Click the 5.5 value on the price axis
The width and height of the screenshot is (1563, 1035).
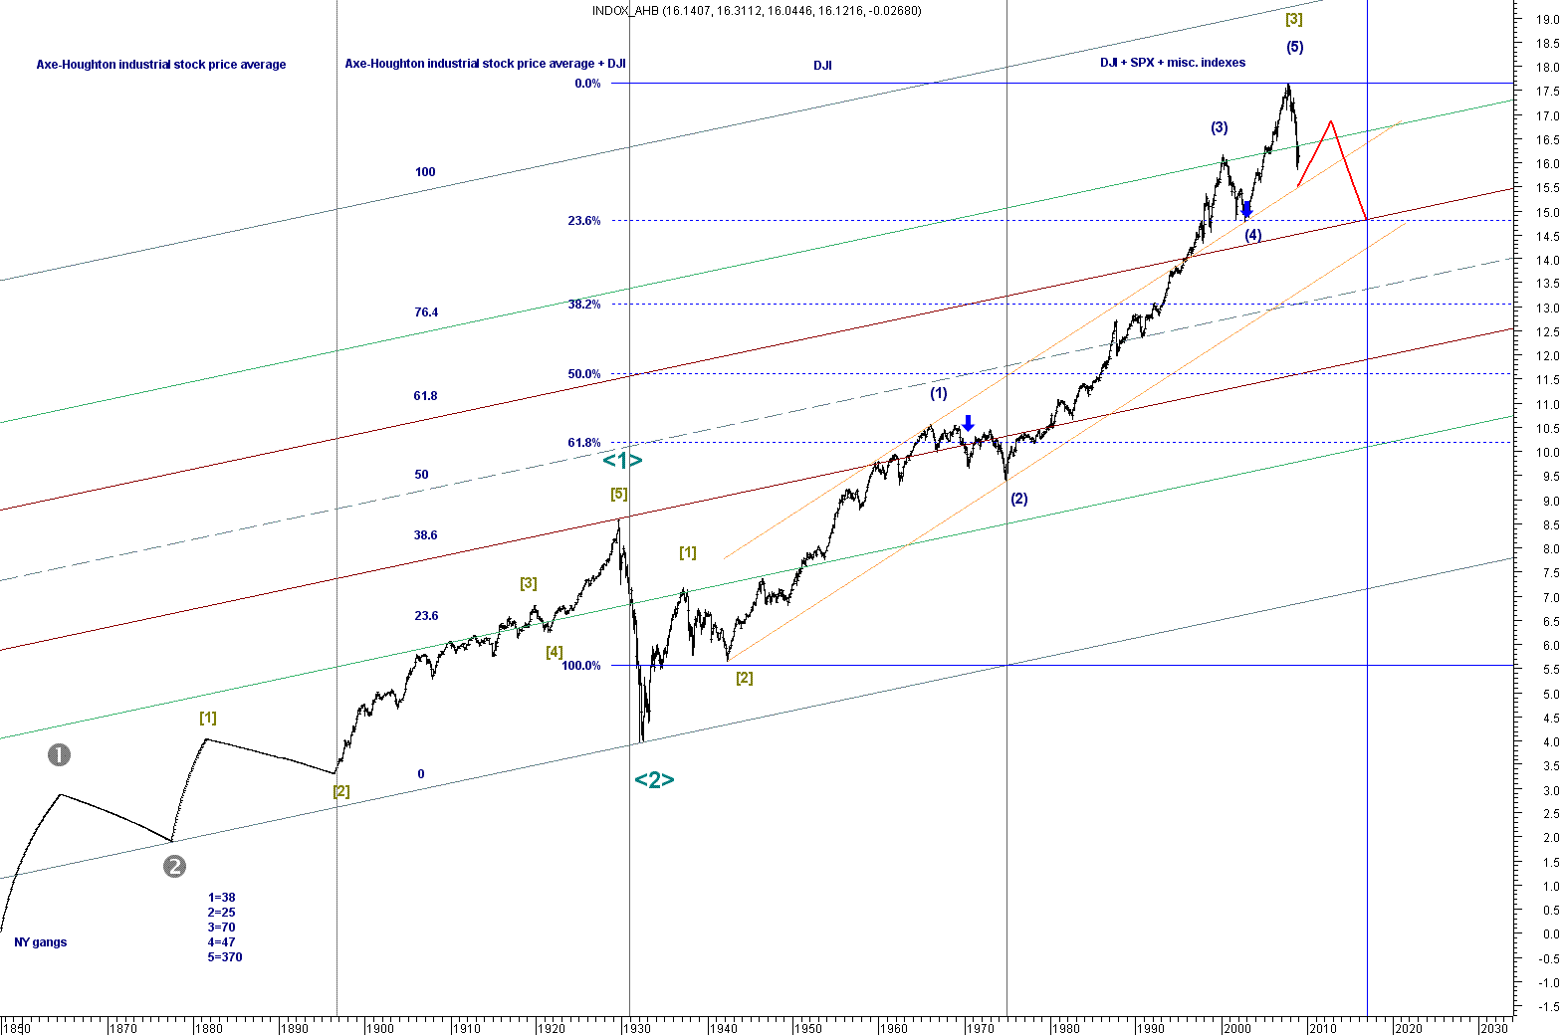click(1550, 670)
